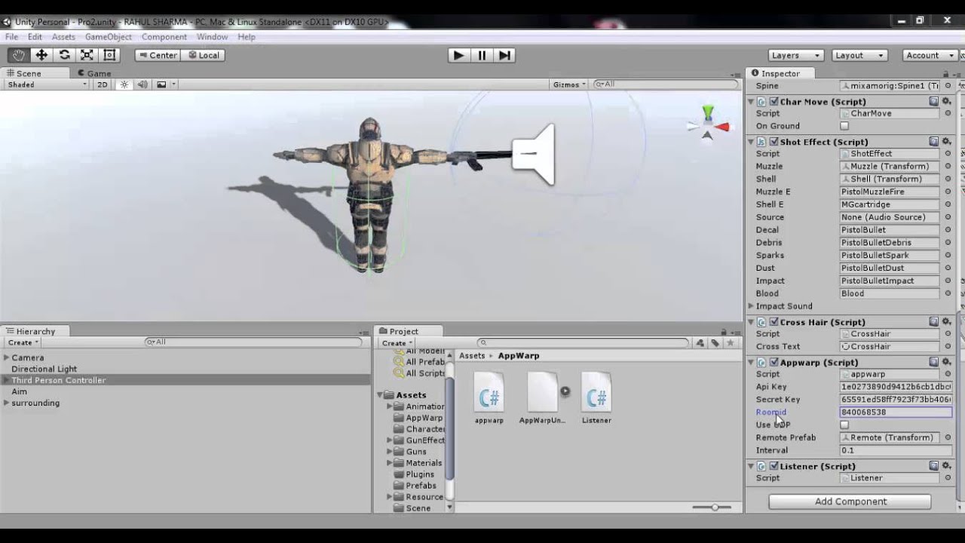Select the AppWarpUn... asset file
The height and width of the screenshot is (543, 965).
542,397
